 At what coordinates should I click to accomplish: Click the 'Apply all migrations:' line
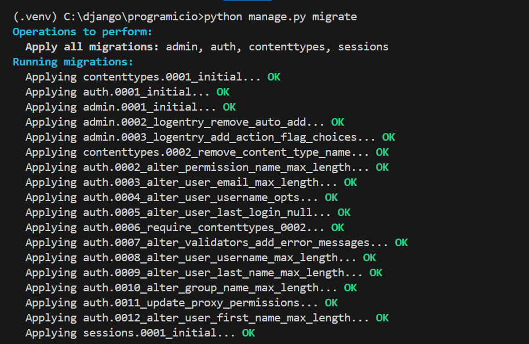click(207, 47)
